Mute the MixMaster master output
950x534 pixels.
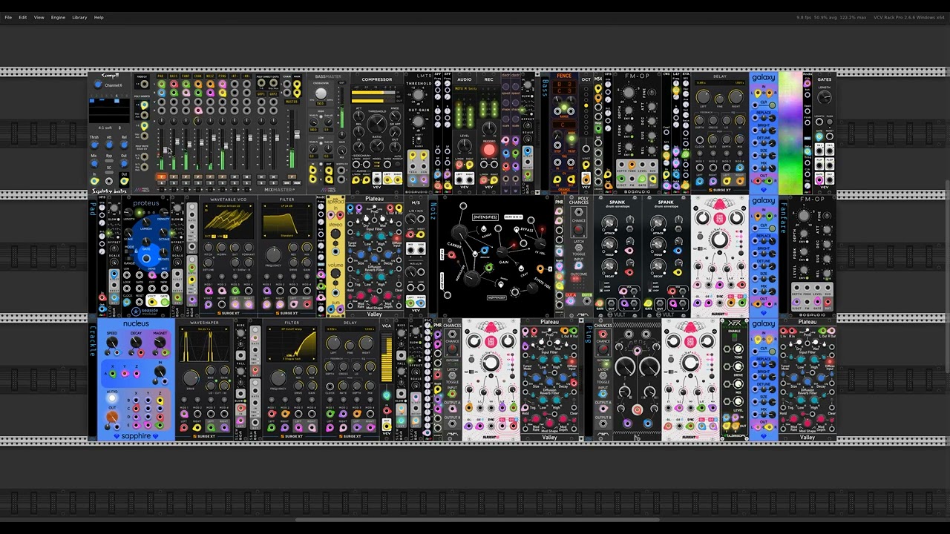click(x=292, y=177)
